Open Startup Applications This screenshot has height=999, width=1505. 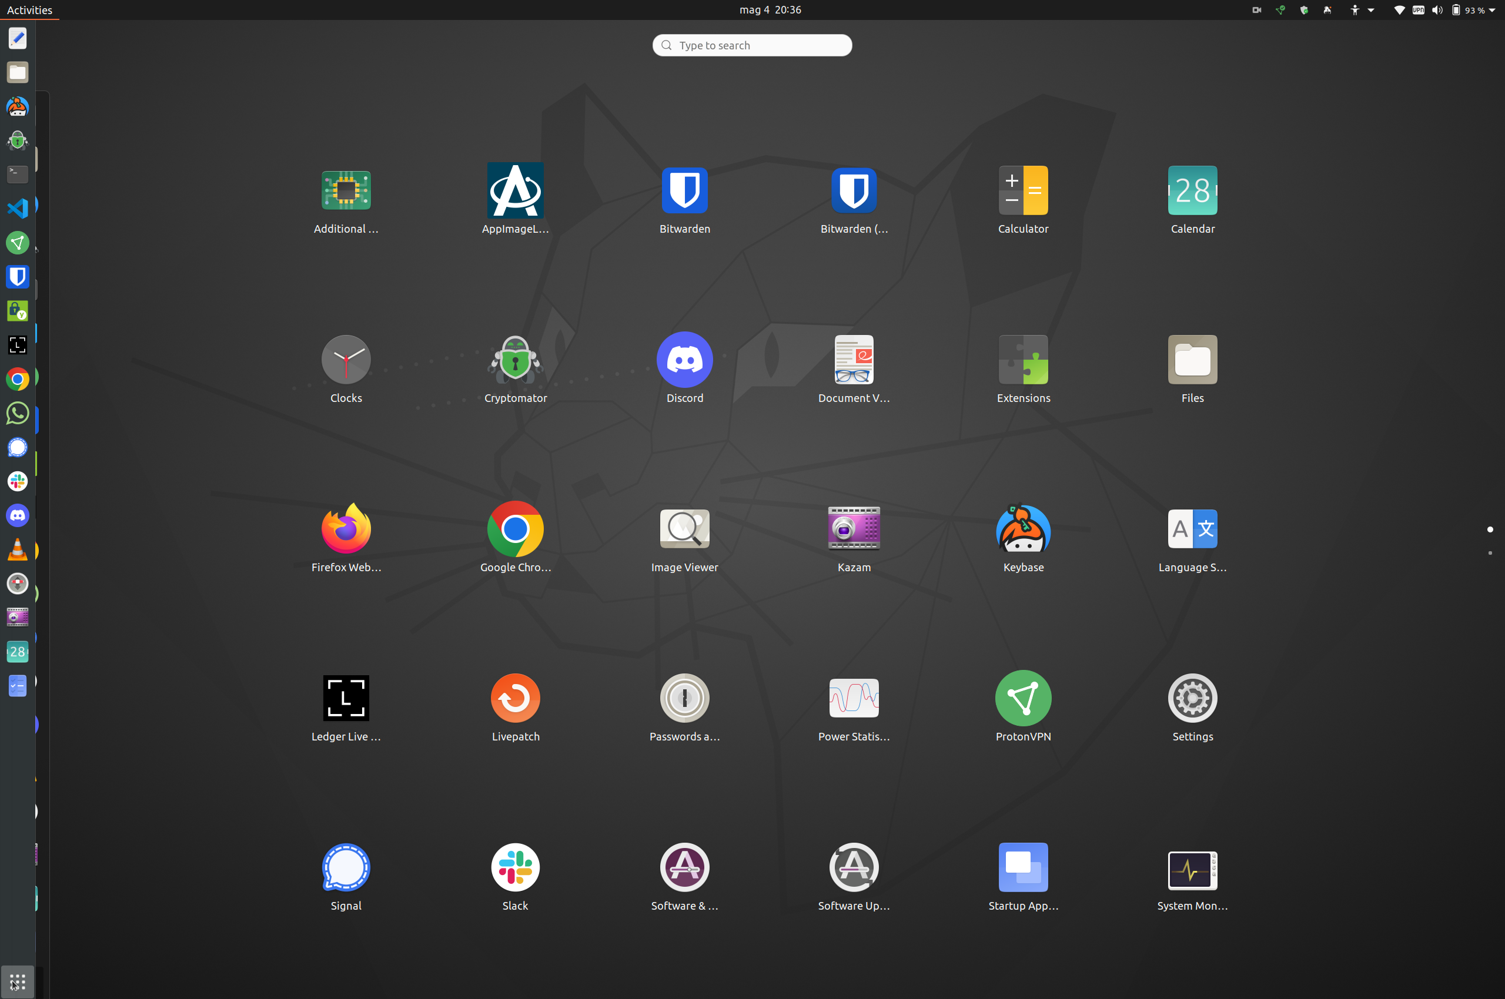(x=1023, y=868)
